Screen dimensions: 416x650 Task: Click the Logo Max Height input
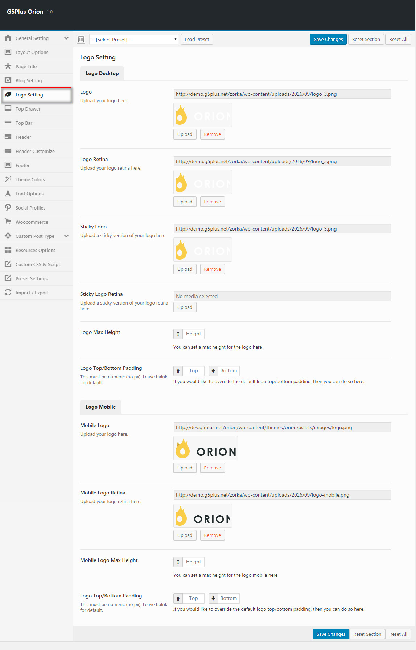tap(193, 334)
